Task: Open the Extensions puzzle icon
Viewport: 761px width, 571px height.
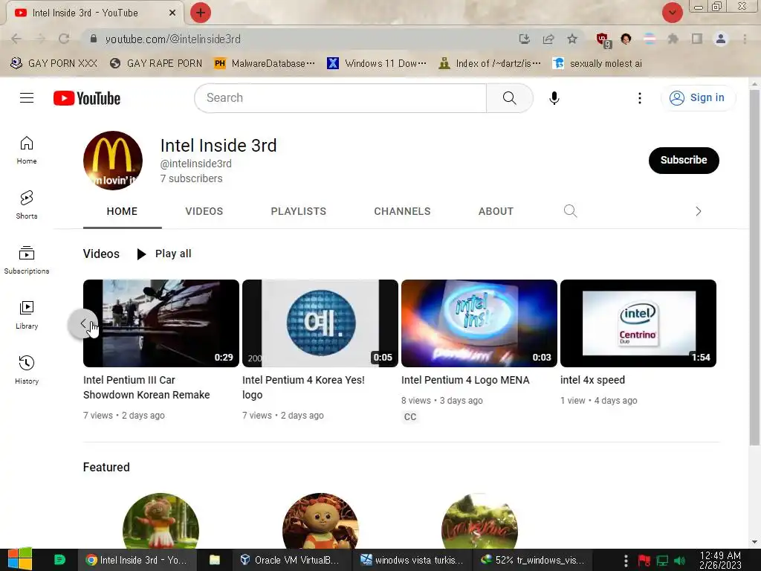Action: click(x=673, y=39)
